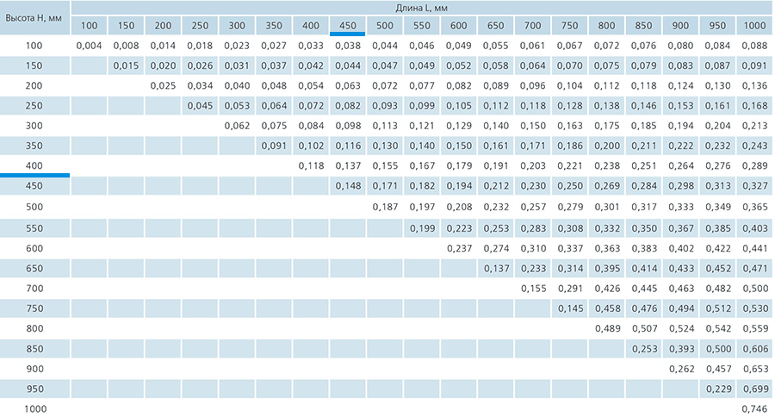The image size is (775, 417).
Task: Select the 0,746 cell in row 1000
Action: [x=754, y=409]
